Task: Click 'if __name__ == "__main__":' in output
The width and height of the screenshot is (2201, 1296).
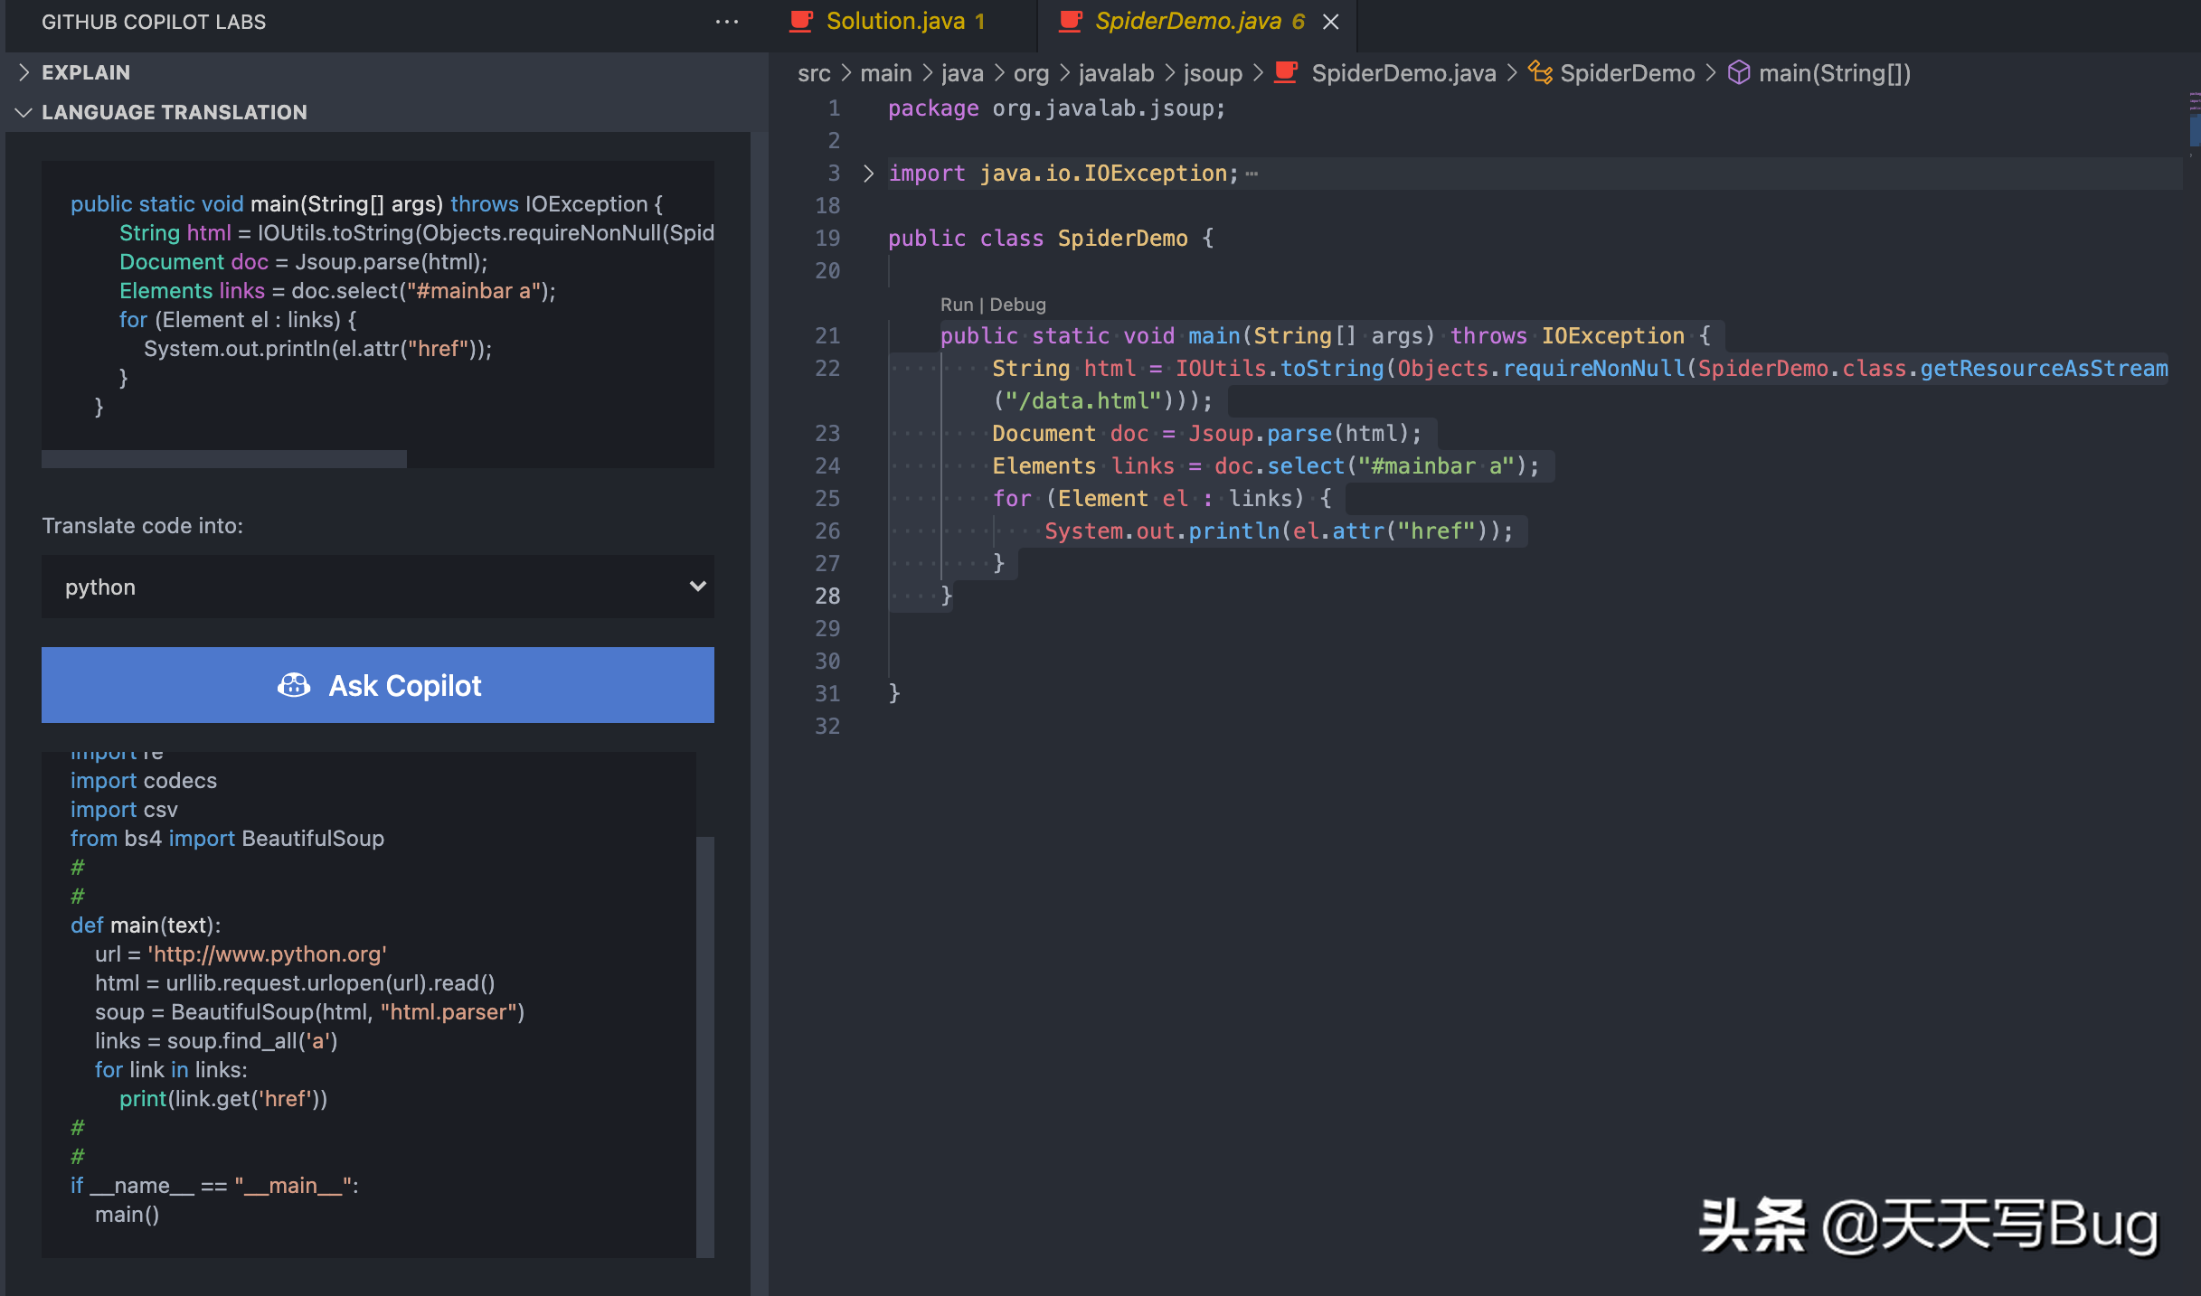Action: pyautogui.click(x=214, y=1186)
